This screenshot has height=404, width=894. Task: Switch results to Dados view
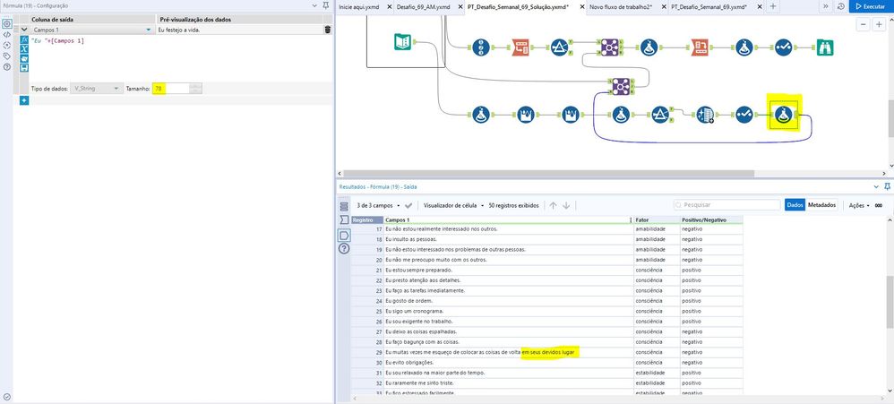(795, 205)
